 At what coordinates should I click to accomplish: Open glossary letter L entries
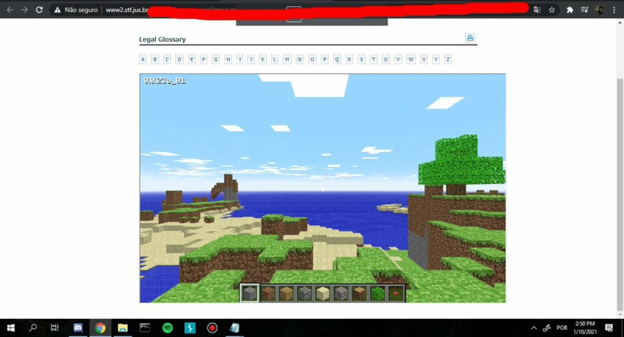click(x=275, y=60)
